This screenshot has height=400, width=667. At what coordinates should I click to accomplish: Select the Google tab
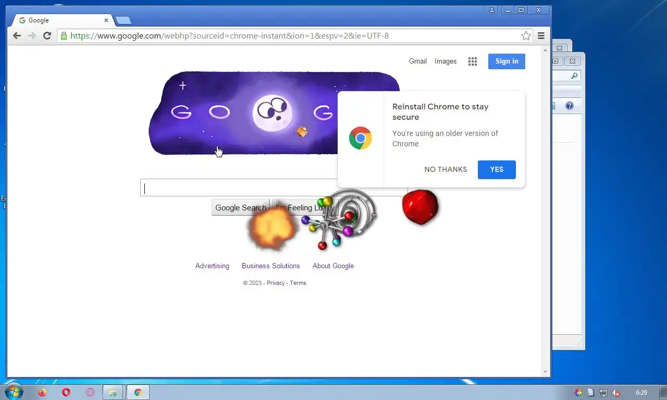click(61, 20)
